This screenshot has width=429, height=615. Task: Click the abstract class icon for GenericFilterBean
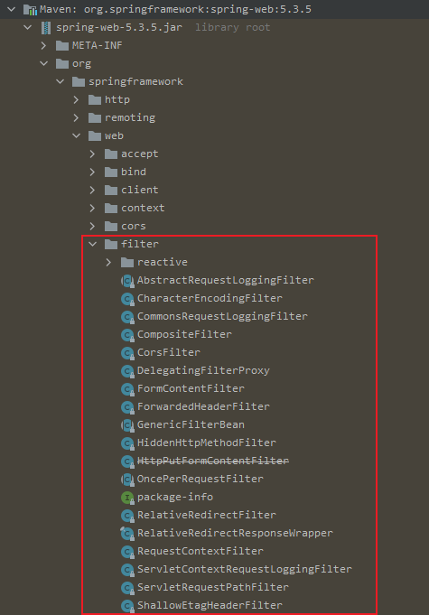tap(127, 424)
